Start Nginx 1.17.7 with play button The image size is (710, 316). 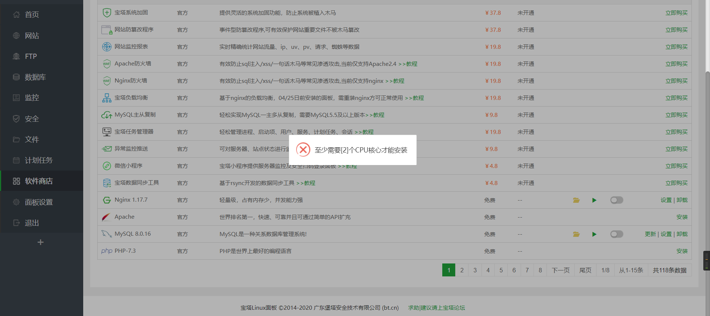pos(594,200)
